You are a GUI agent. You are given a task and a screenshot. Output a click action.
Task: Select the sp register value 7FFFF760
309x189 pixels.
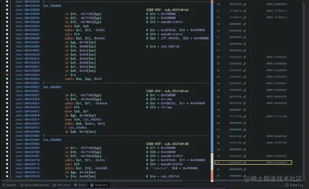236,143
